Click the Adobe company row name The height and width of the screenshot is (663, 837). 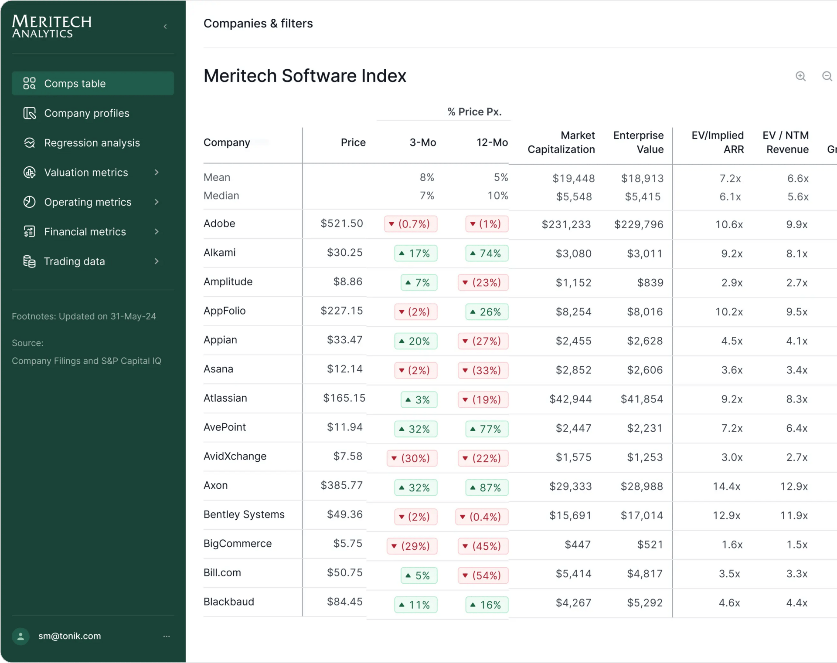(x=219, y=223)
